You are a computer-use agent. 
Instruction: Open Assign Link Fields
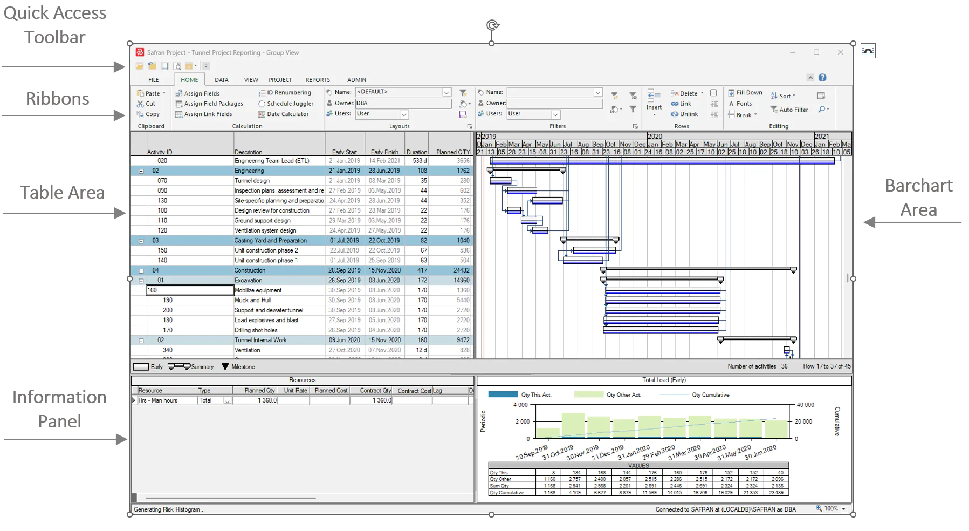(204, 114)
